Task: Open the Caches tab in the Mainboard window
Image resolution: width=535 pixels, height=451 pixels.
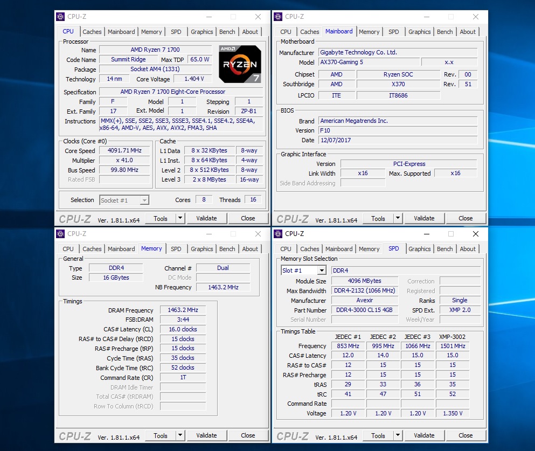Action: [x=309, y=32]
